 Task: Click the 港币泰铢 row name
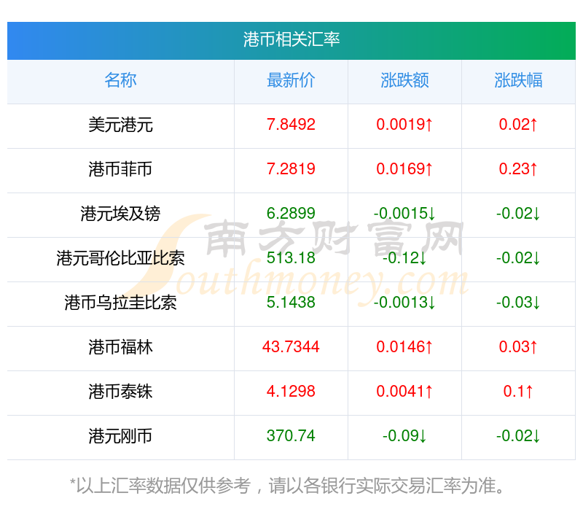coord(120,392)
